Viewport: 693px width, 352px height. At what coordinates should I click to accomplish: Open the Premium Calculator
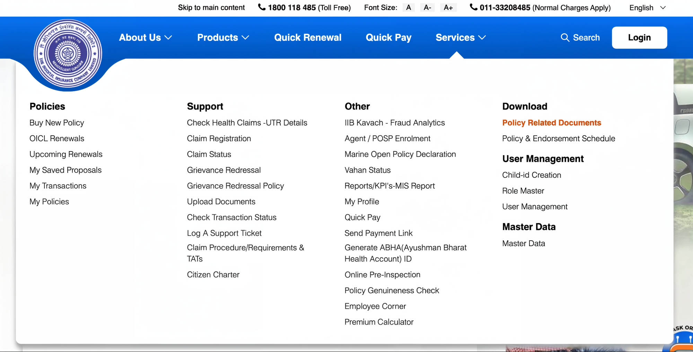(x=379, y=322)
